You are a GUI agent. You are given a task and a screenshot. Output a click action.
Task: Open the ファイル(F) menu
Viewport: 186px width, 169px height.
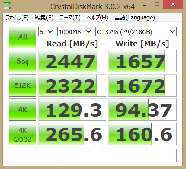[17, 18]
